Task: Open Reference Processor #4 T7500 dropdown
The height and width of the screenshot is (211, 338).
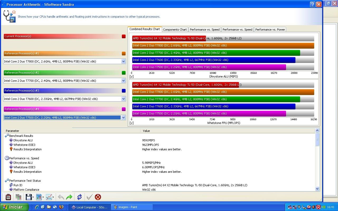Action: (123, 118)
